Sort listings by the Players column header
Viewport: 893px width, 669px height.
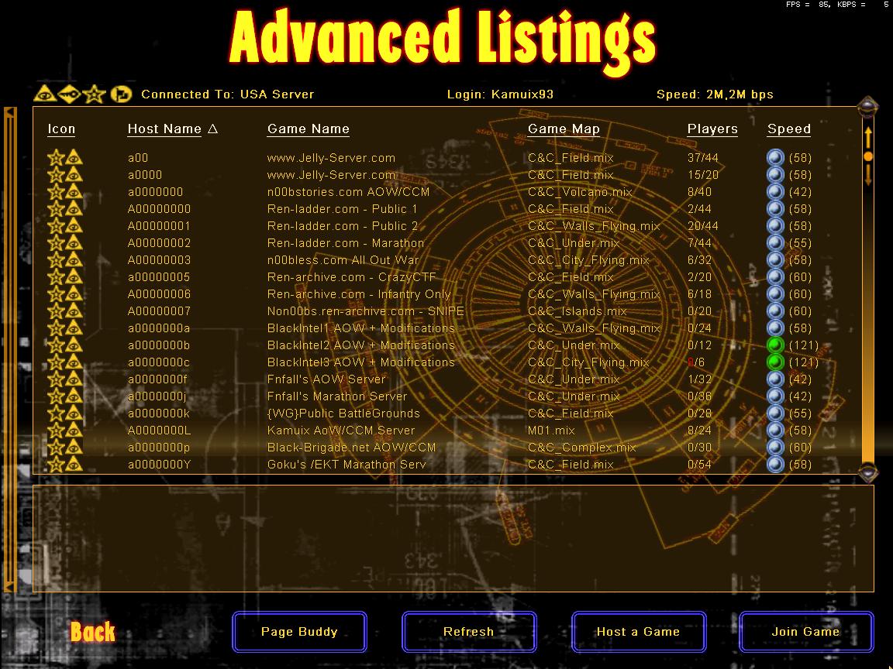pos(712,129)
